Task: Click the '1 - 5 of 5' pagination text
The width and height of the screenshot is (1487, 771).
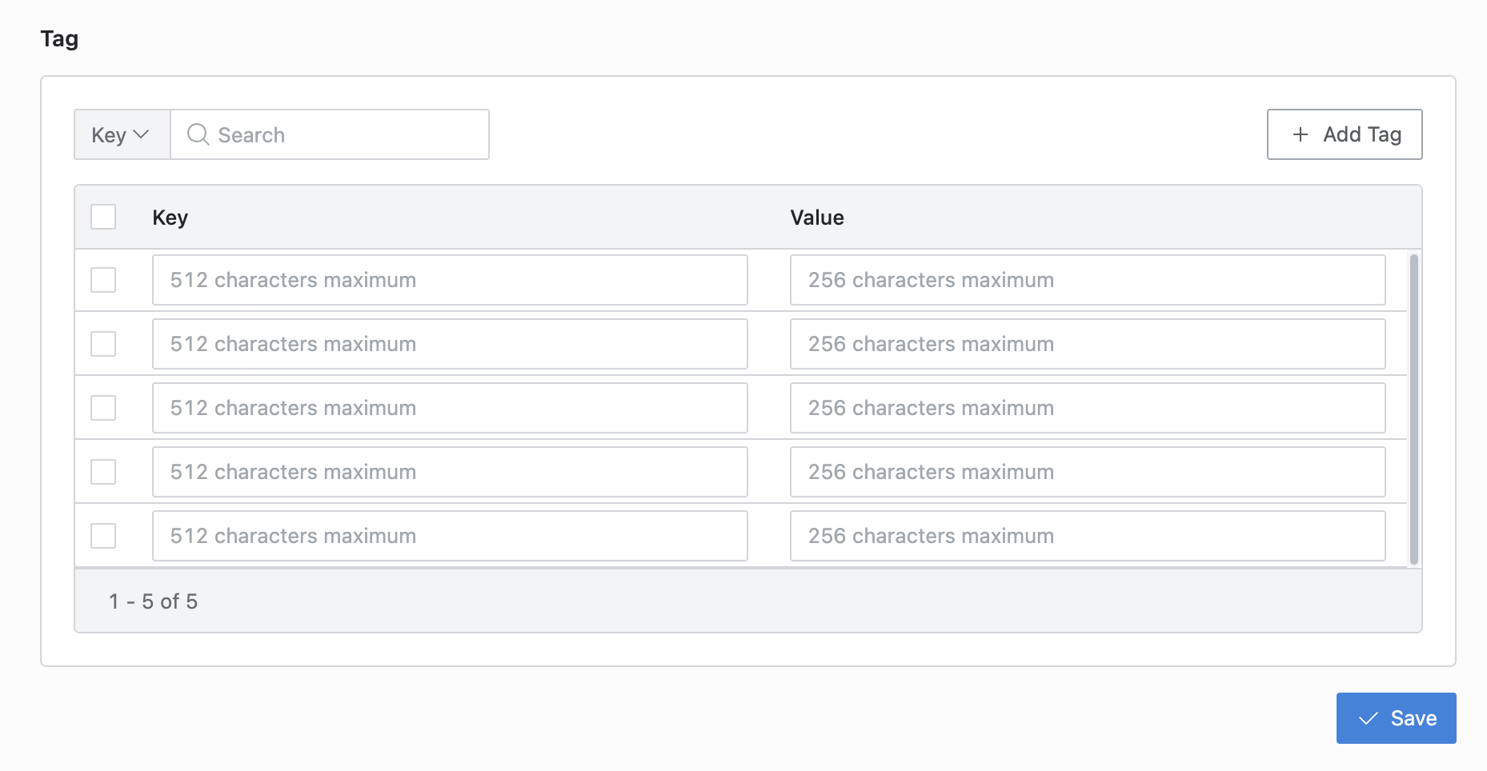Action: point(153,601)
